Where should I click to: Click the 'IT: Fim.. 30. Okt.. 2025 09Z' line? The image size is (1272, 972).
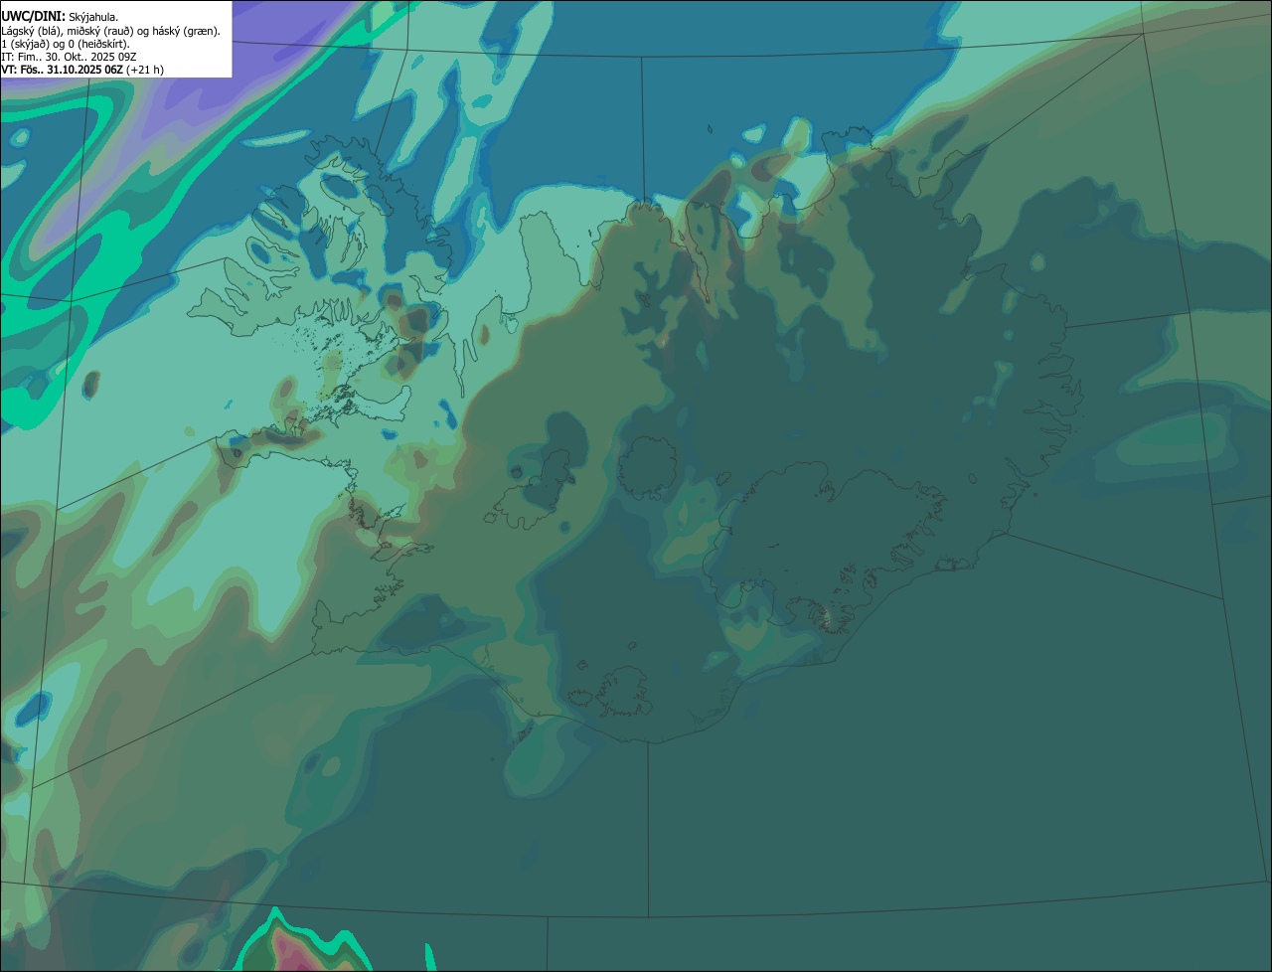tap(69, 57)
